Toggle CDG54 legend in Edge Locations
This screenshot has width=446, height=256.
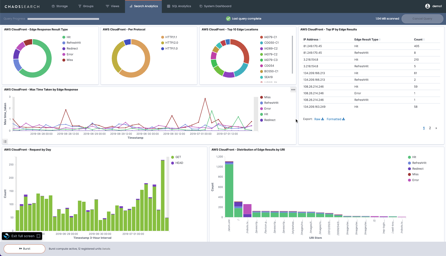pyautogui.click(x=267, y=66)
